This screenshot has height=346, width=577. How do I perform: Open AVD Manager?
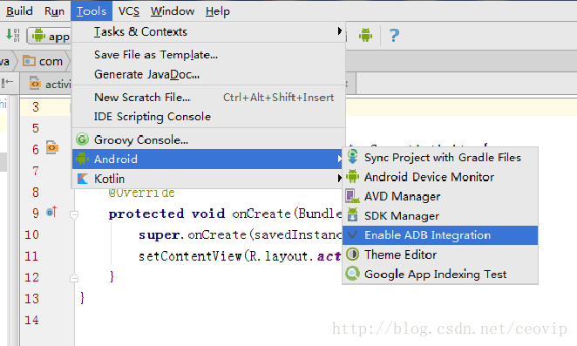[440, 197]
